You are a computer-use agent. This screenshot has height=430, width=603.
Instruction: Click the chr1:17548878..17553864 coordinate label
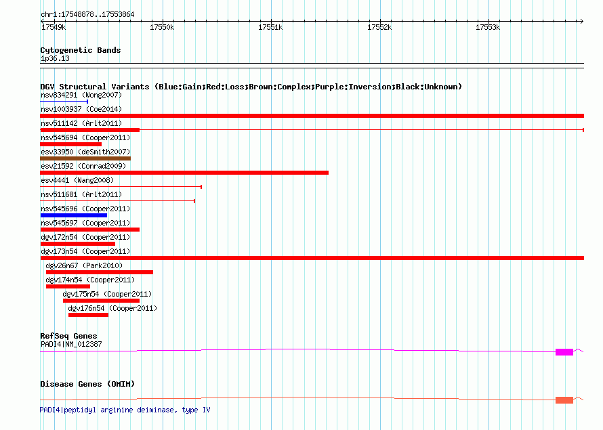coord(87,15)
